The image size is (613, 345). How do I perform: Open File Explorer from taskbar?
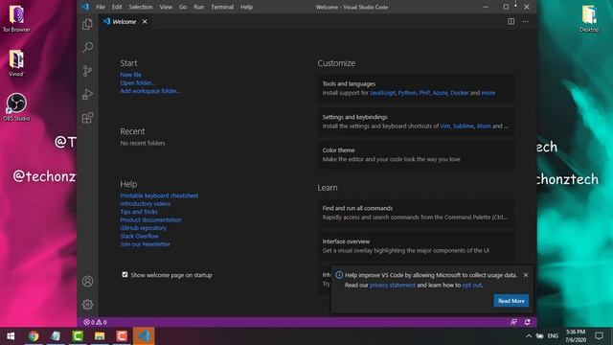pyautogui.click(x=100, y=336)
